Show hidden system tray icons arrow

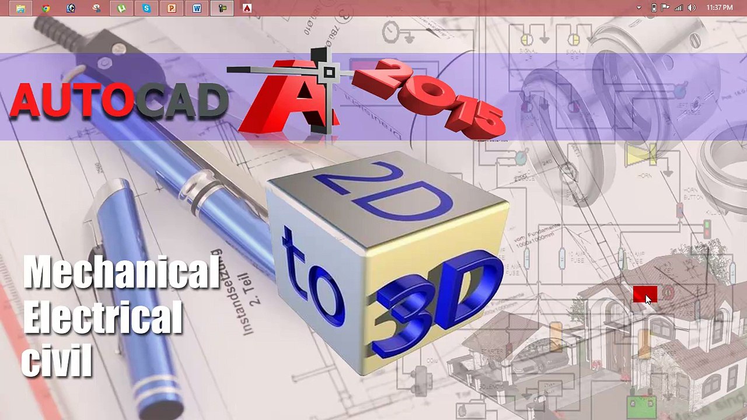pos(639,8)
